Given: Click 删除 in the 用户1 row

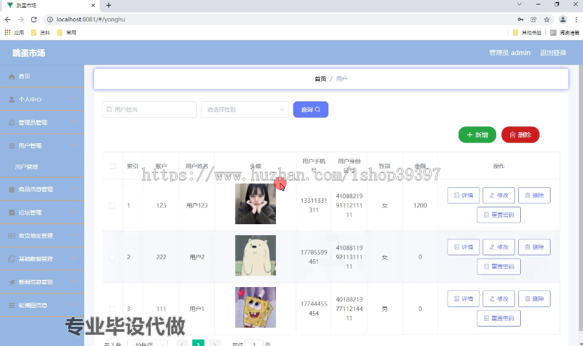Looking at the screenshot, I should click(534, 299).
